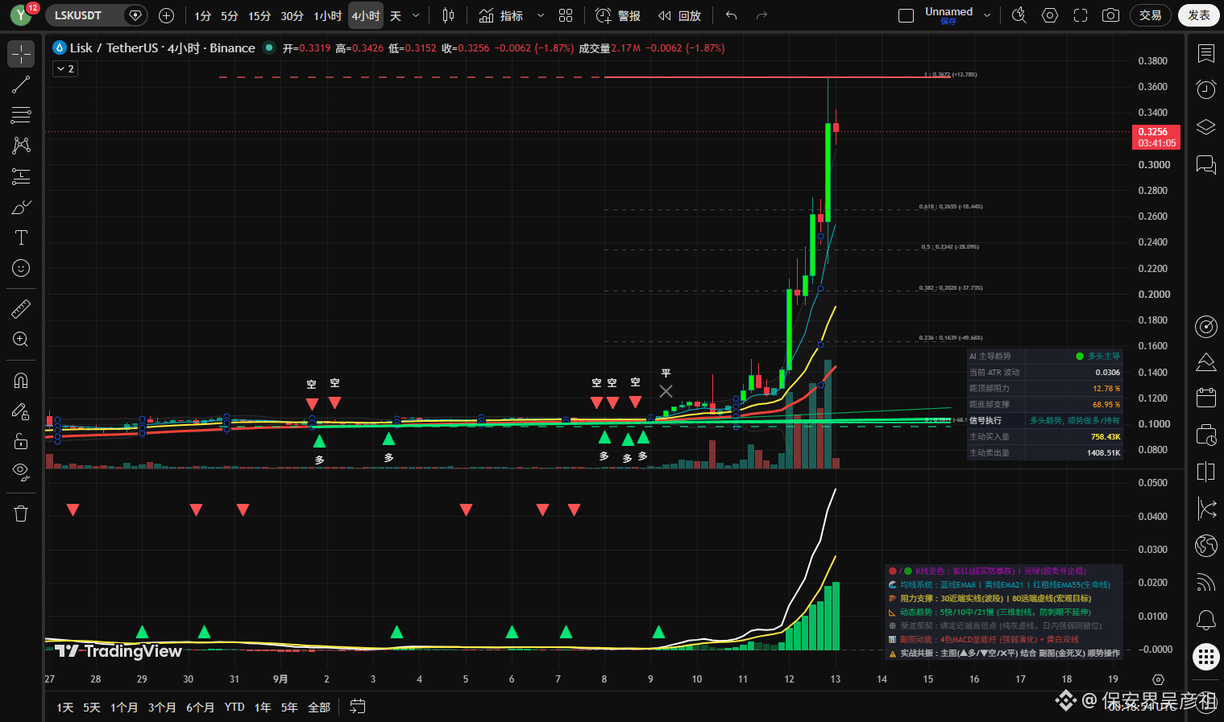Take a chart snapshot with camera icon
The height and width of the screenshot is (722, 1224).
pyautogui.click(x=1110, y=15)
